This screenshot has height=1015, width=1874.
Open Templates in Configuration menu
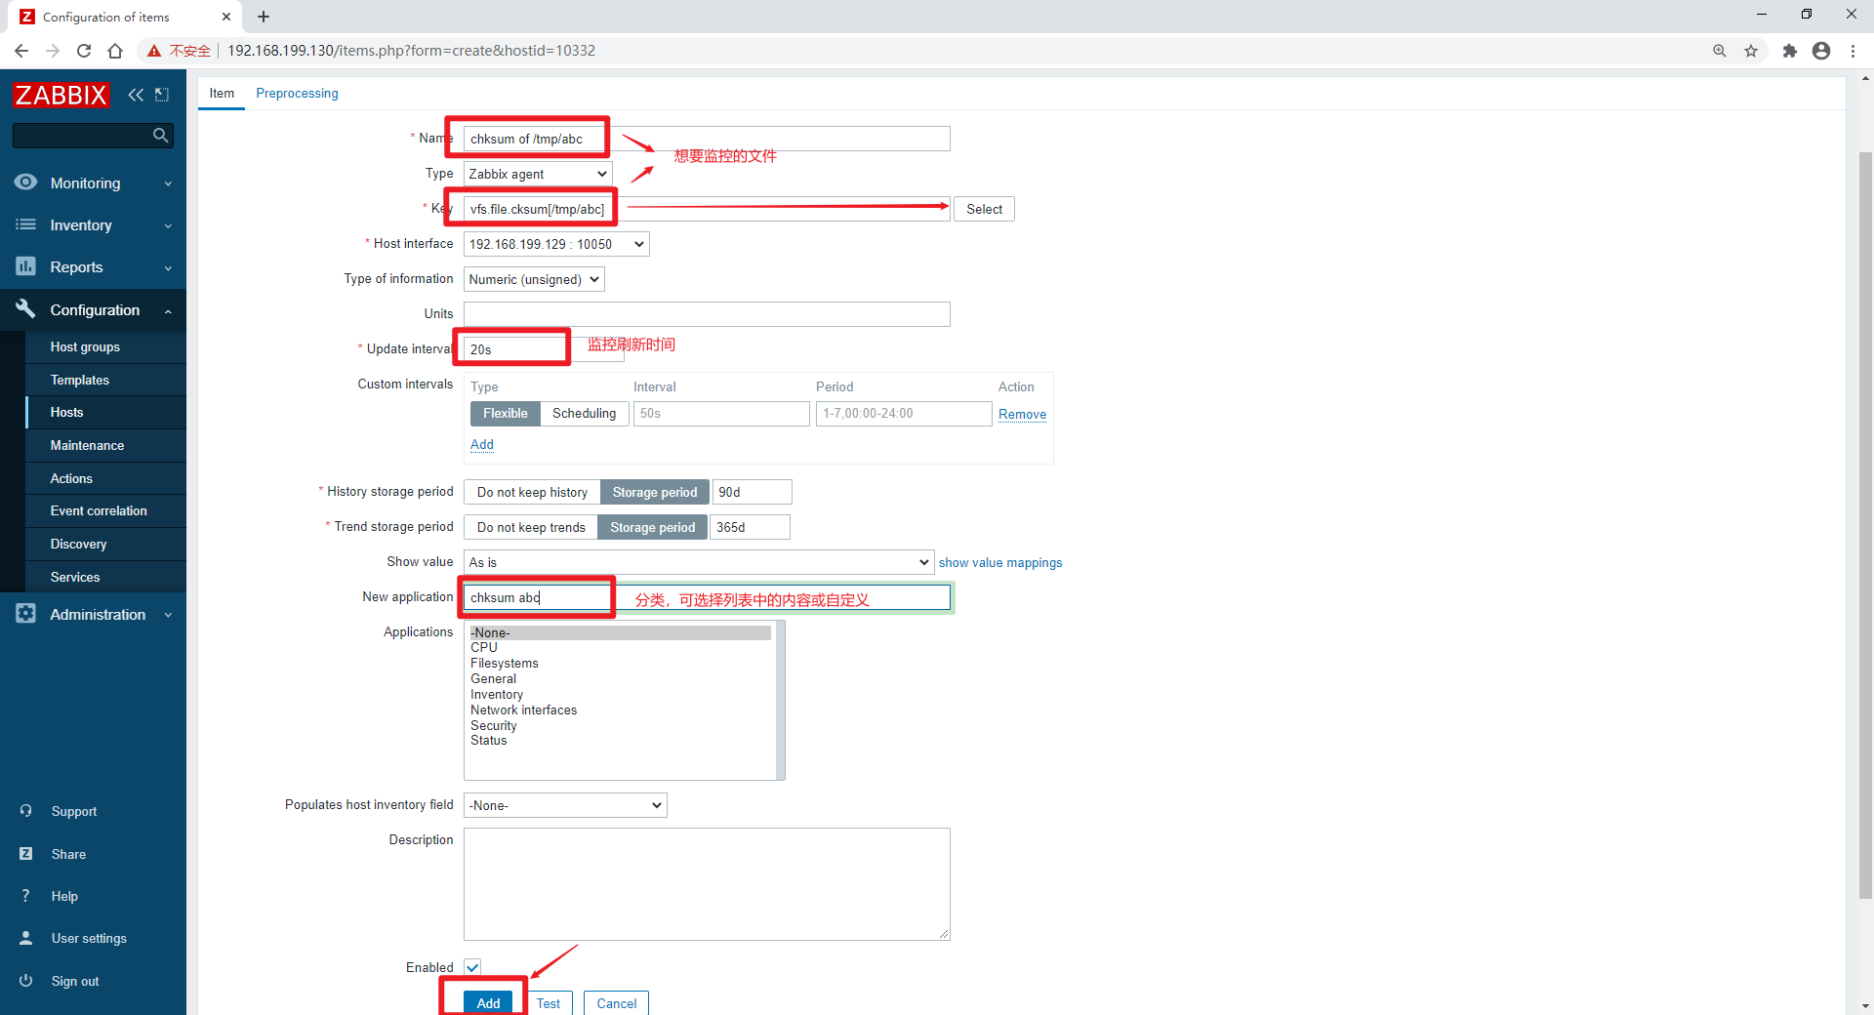coord(80,380)
